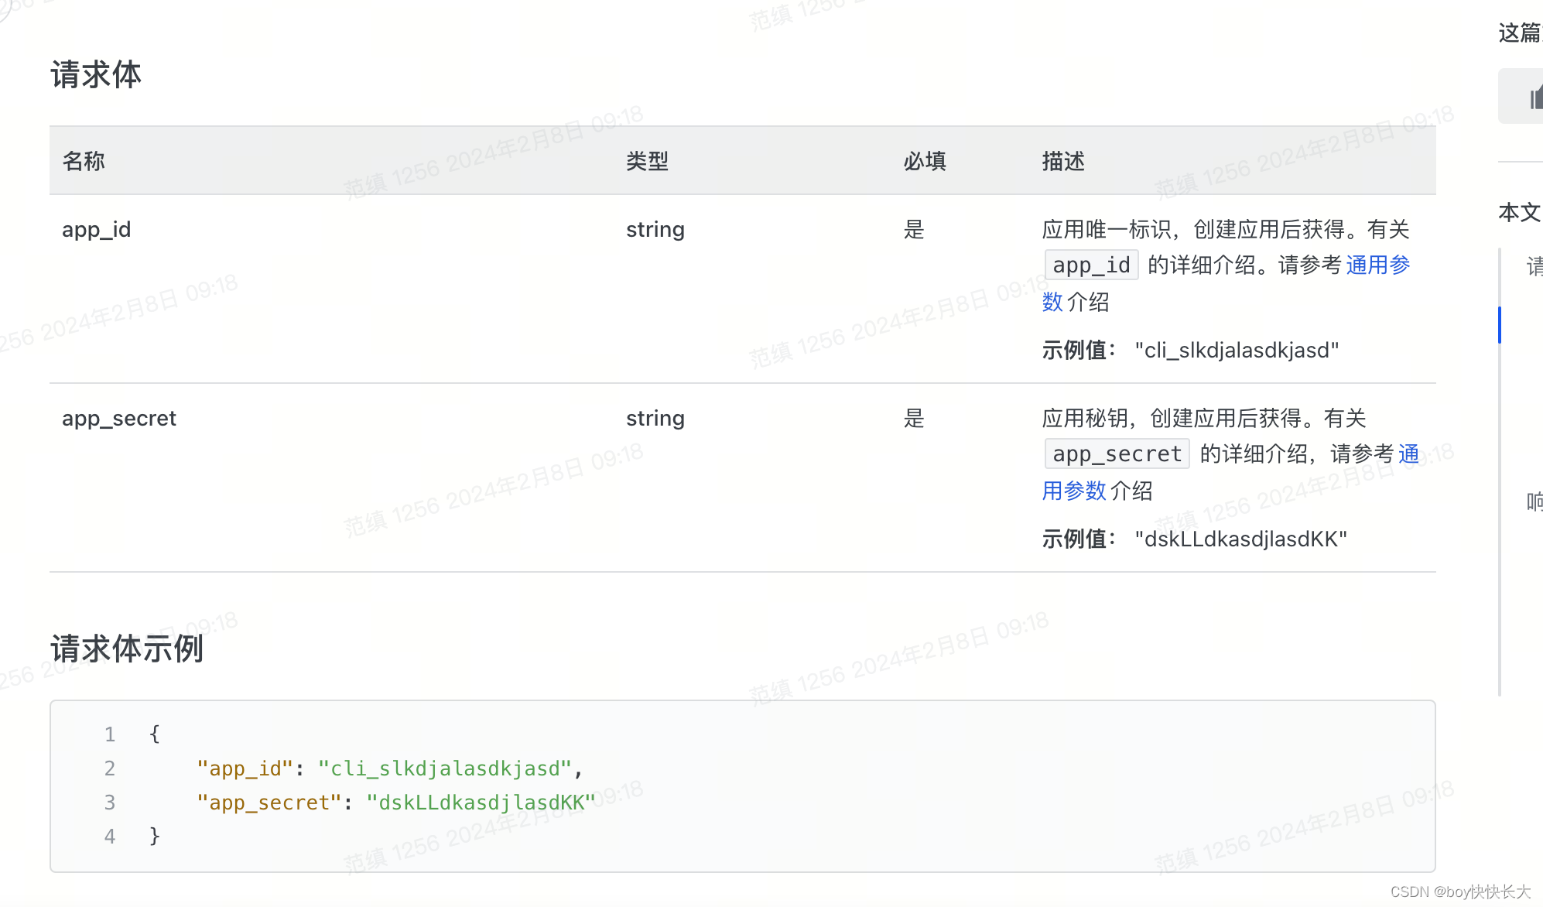Viewport: 1543px width, 907px height.
Task: Click the inline app_id code badge
Action: click(1091, 265)
